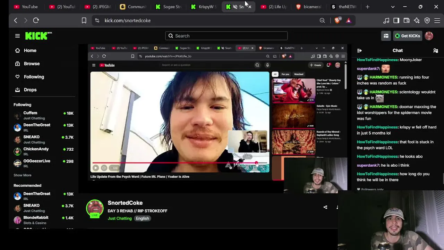Click username on the 'MoonyJoker' chat message
The height and width of the screenshot is (250, 444).
click(377, 60)
